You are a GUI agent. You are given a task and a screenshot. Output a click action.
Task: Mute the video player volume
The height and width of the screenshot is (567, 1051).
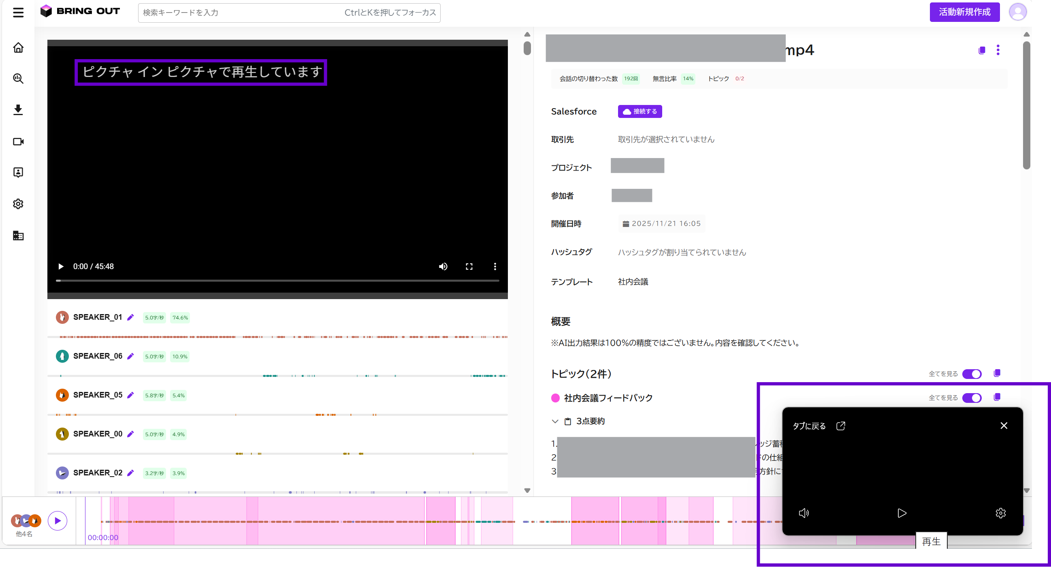coord(443,267)
